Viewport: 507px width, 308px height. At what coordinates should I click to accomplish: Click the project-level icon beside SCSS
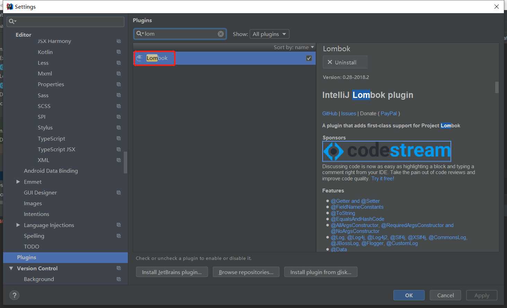click(x=119, y=106)
